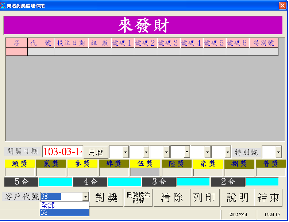This screenshot has height=222, width=289.
Task: Click the 貳獎 result box
Action: pos(51,172)
